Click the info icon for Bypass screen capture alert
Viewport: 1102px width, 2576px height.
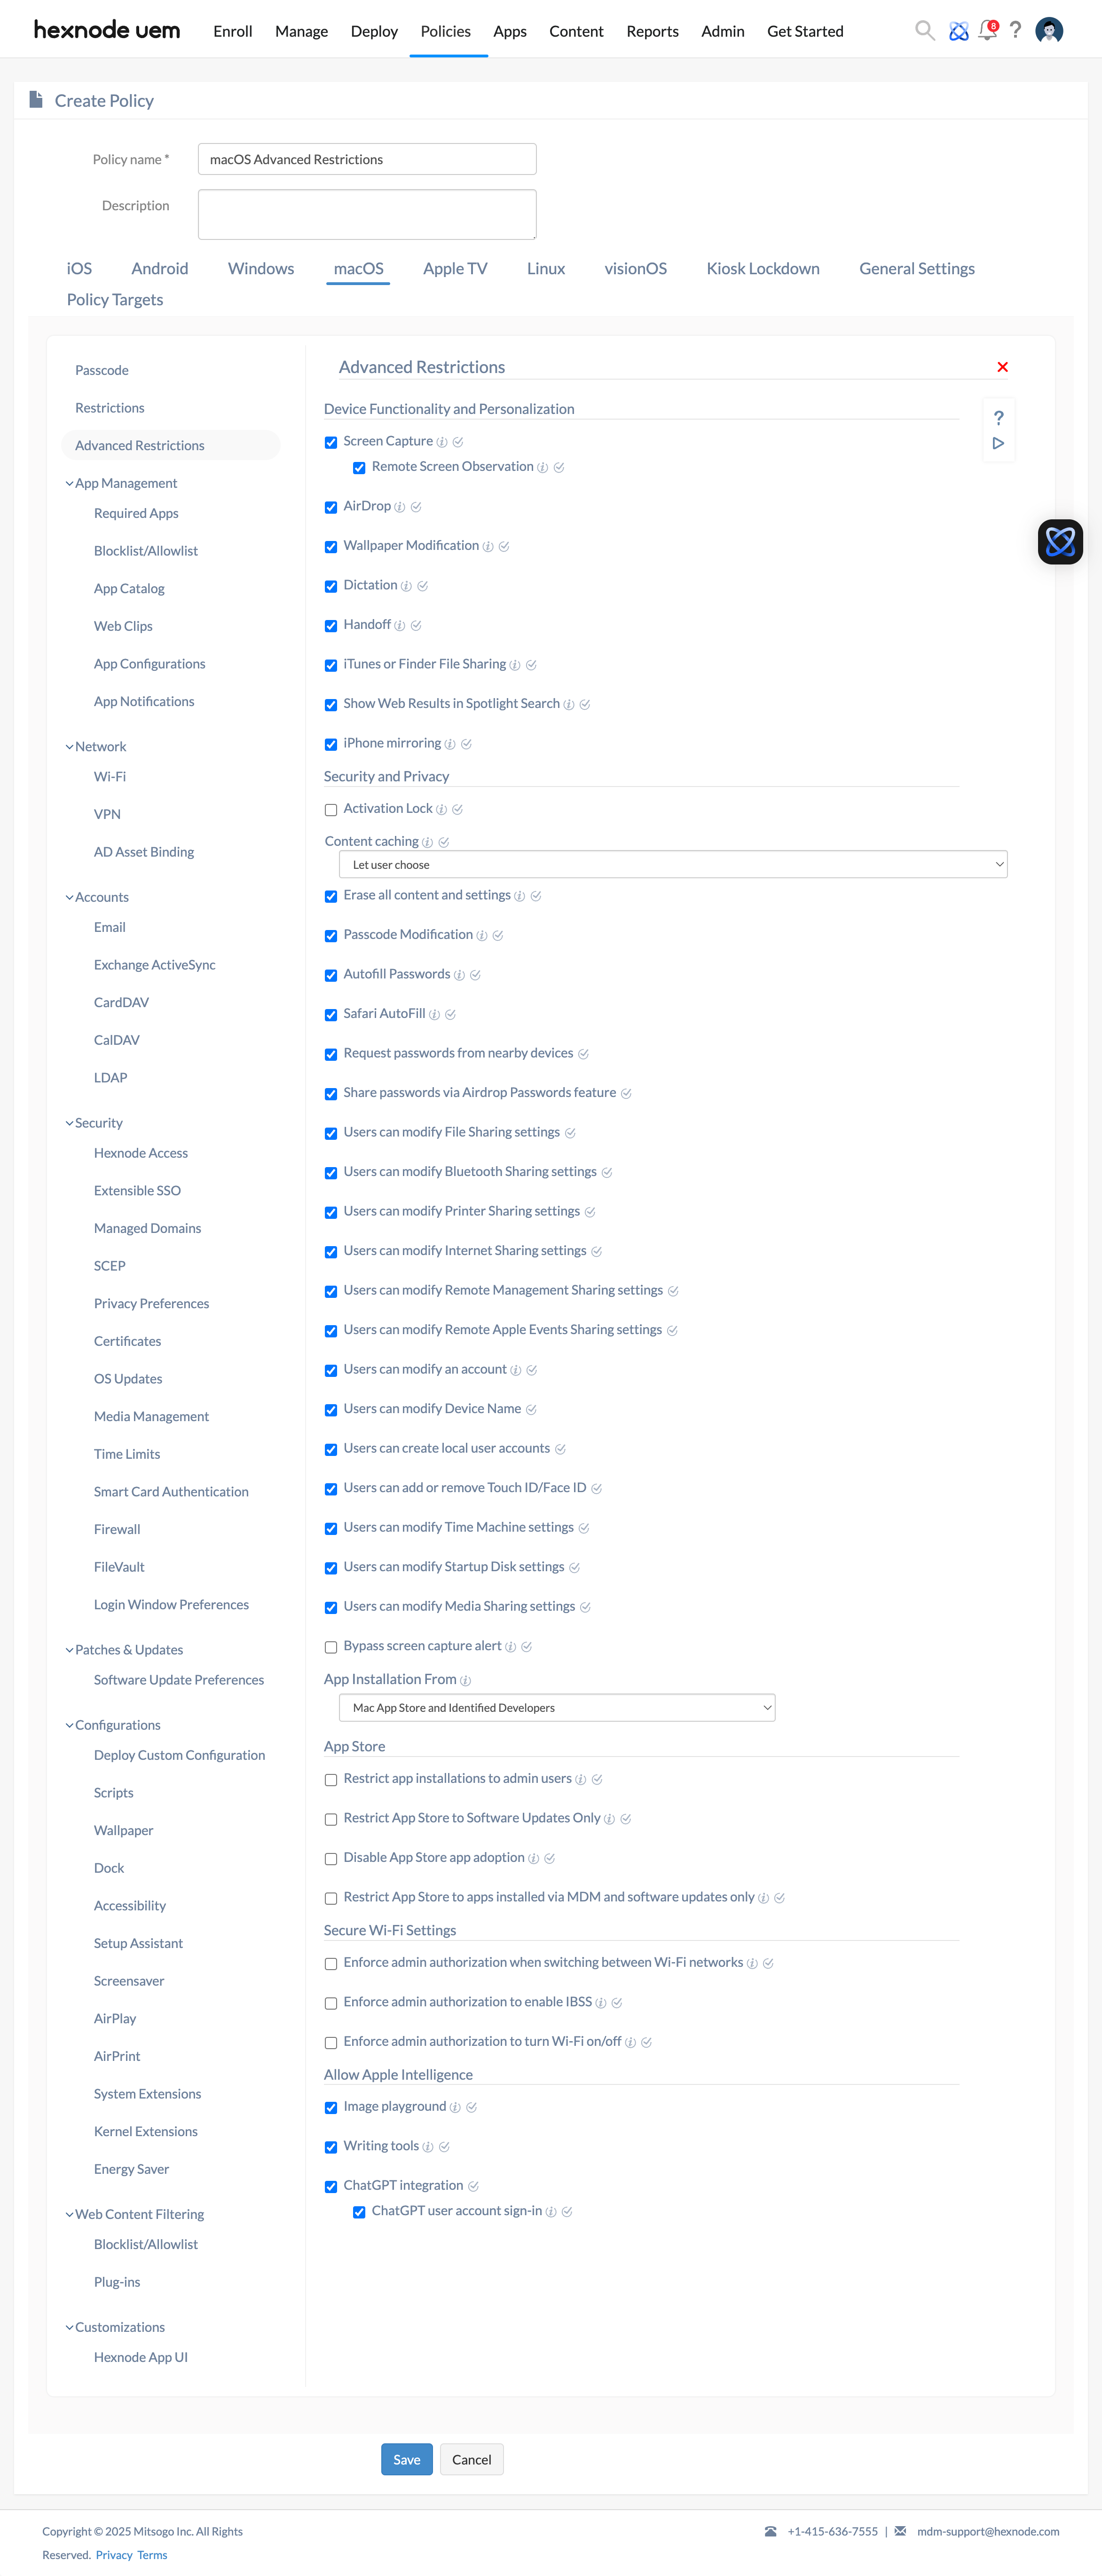pyautogui.click(x=511, y=1647)
